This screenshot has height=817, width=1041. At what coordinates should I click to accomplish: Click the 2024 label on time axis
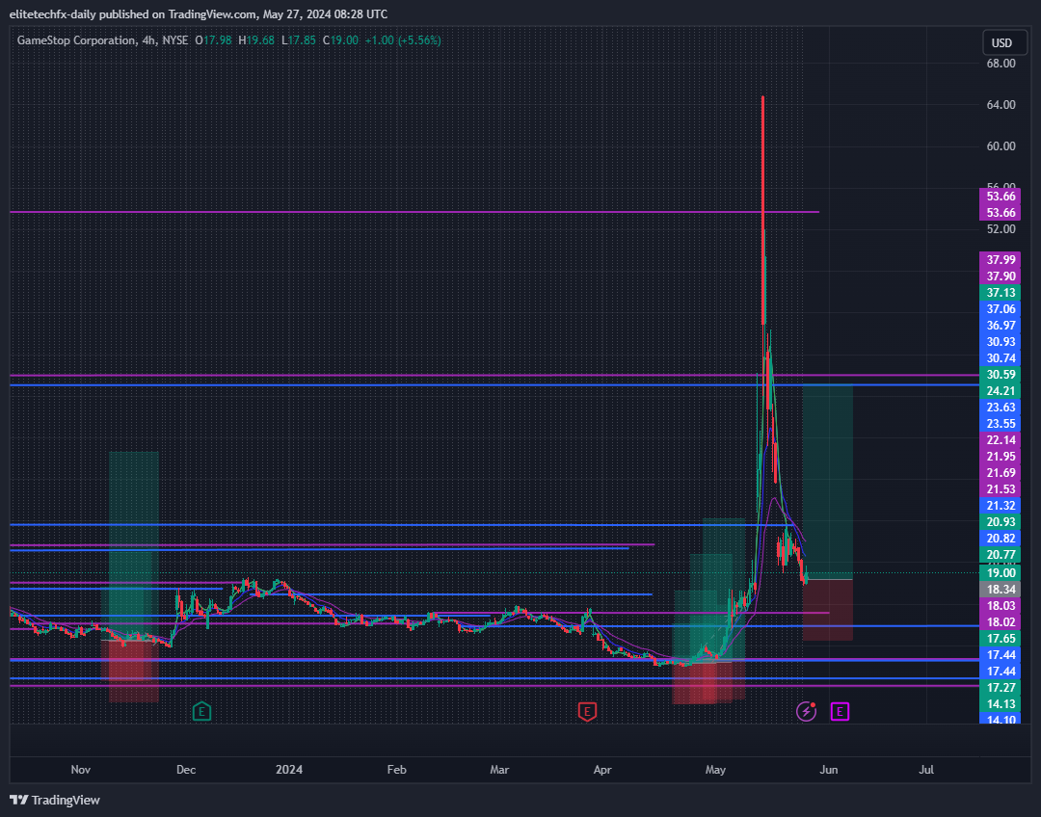pyautogui.click(x=289, y=770)
